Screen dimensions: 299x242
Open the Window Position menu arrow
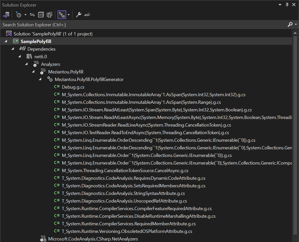pyautogui.click(x=280, y=5)
